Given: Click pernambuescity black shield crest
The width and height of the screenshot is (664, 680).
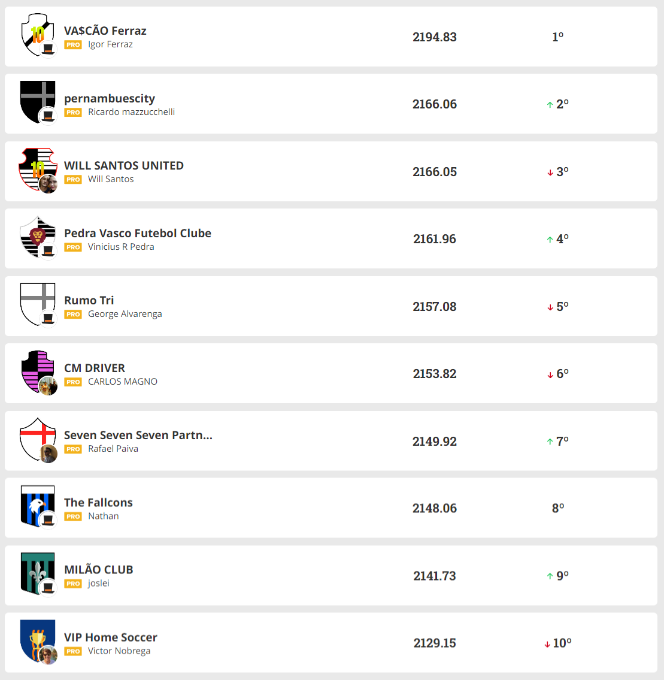Looking at the screenshot, I should (37, 101).
